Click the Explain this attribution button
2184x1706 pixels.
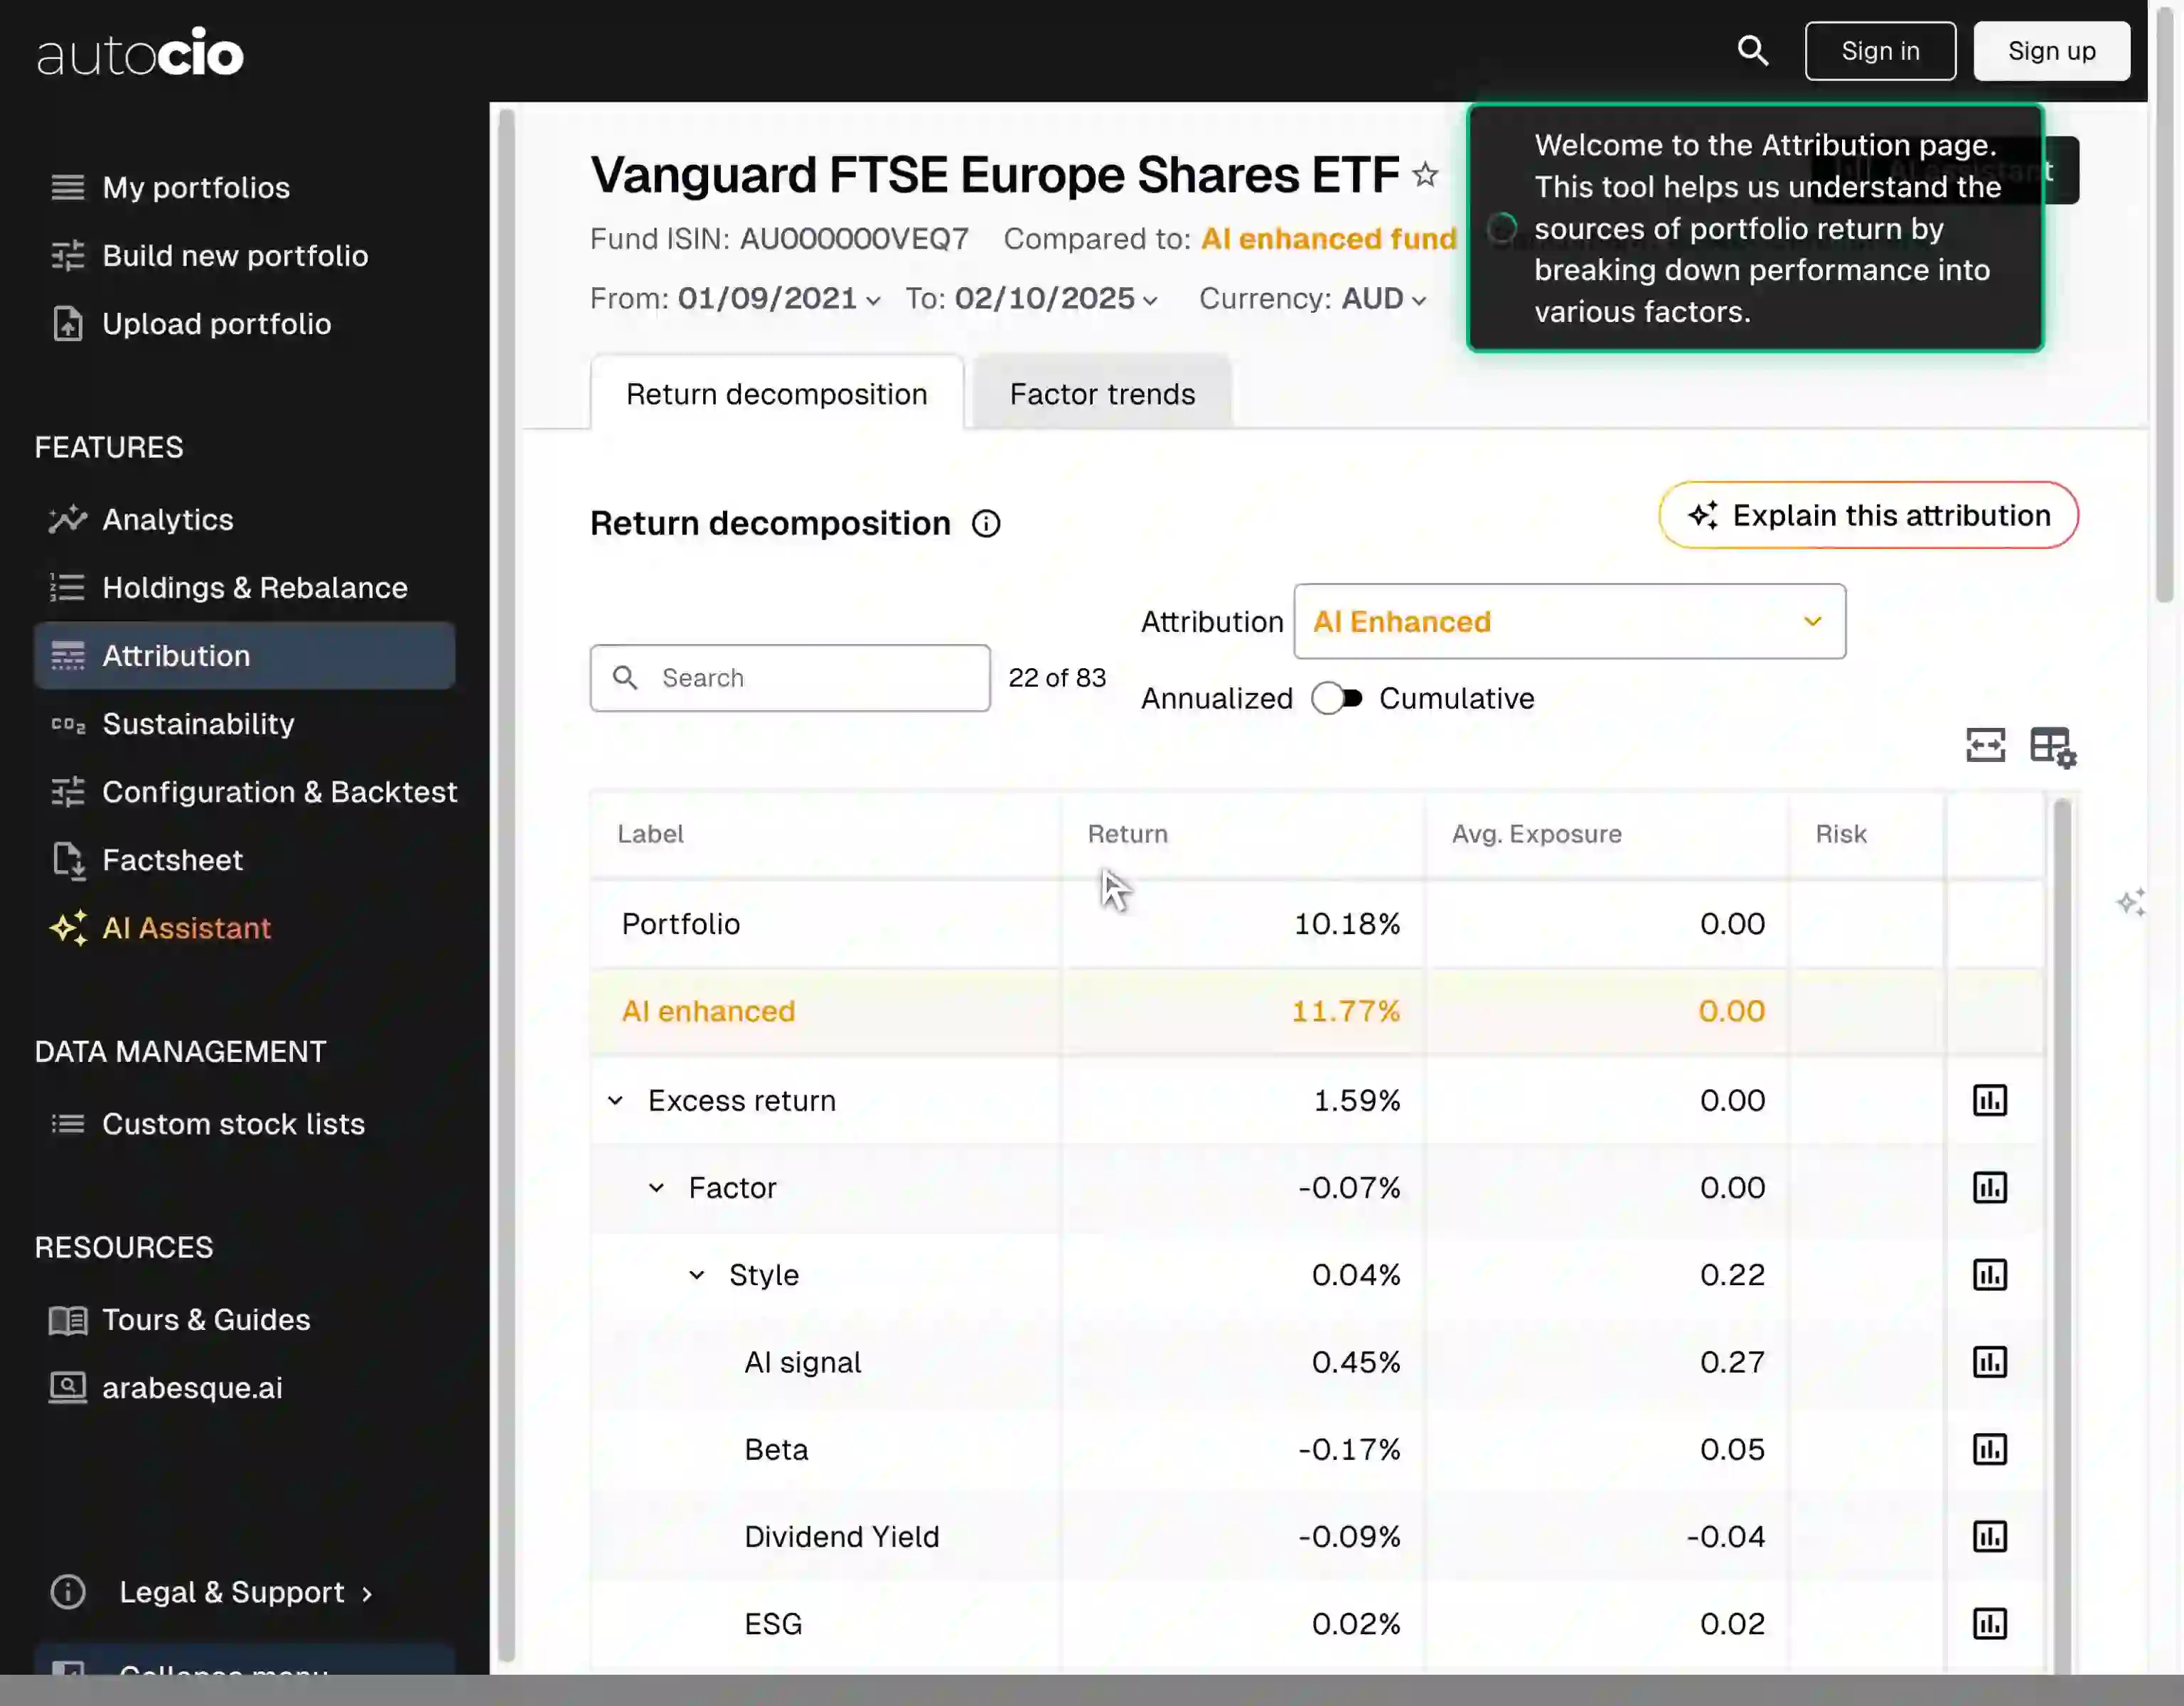pos(1867,515)
